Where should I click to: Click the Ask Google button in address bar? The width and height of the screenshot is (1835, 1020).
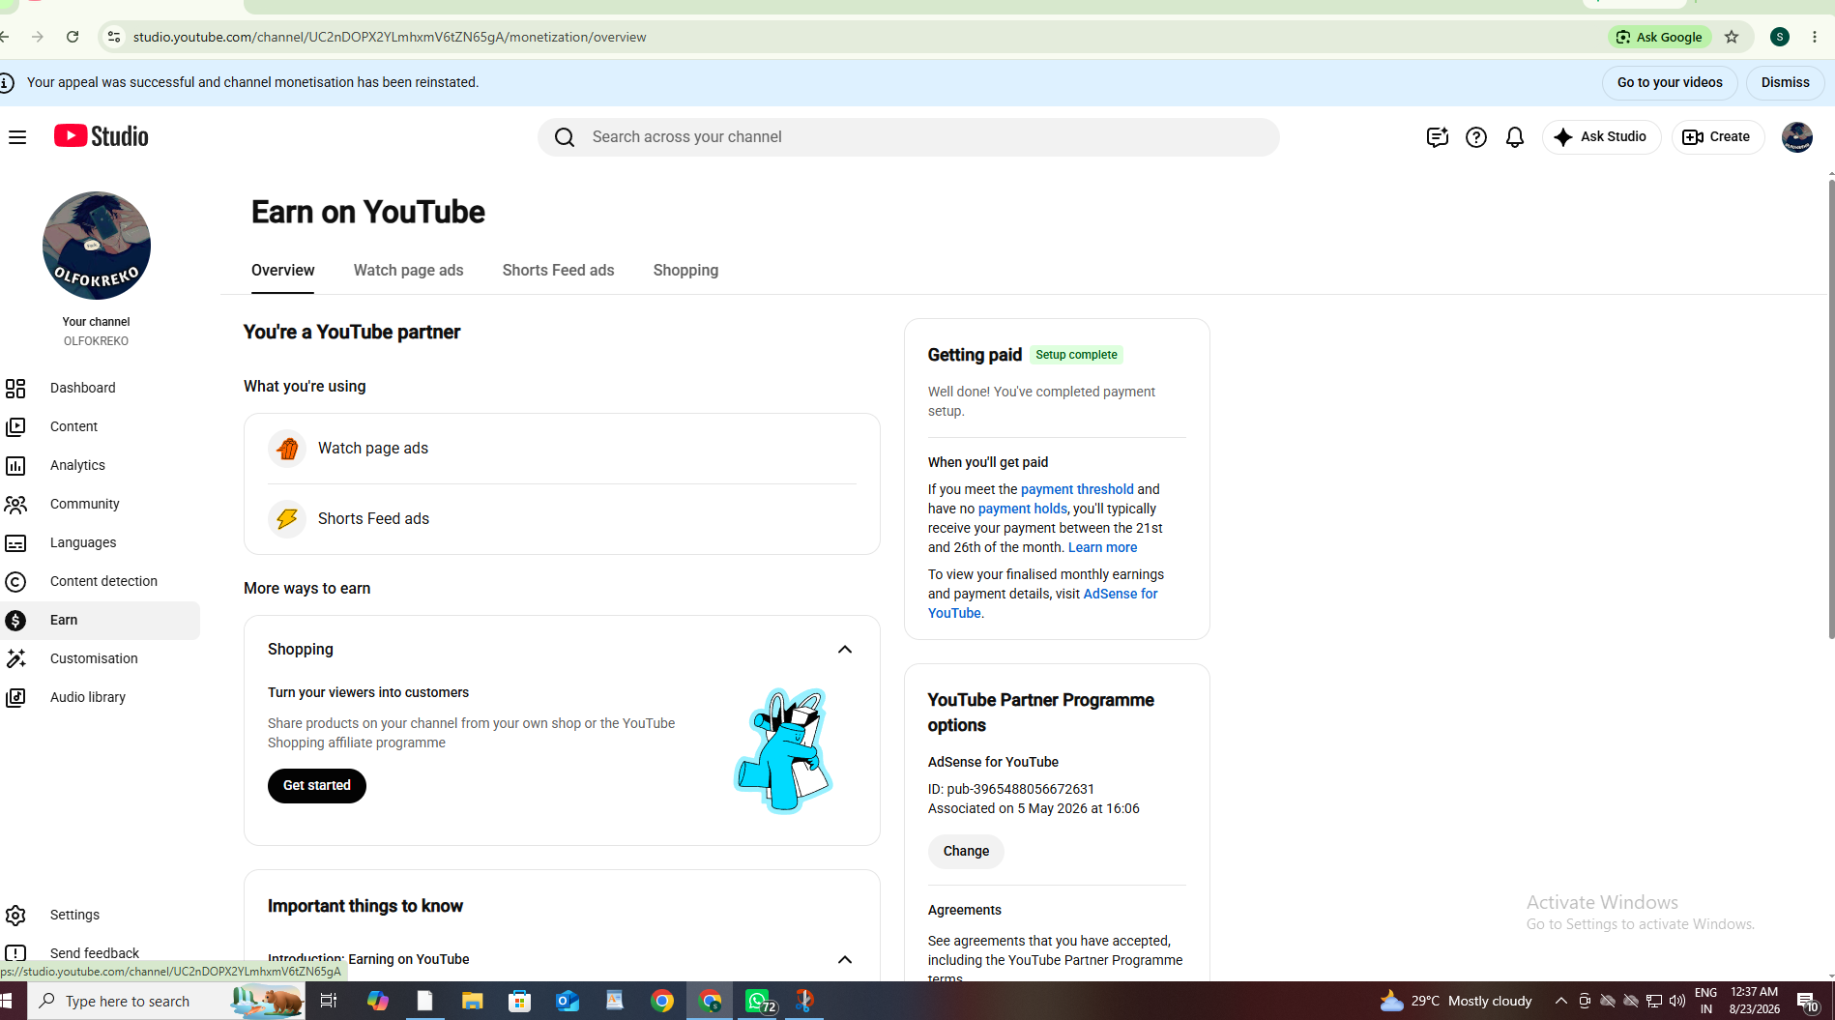(1660, 37)
